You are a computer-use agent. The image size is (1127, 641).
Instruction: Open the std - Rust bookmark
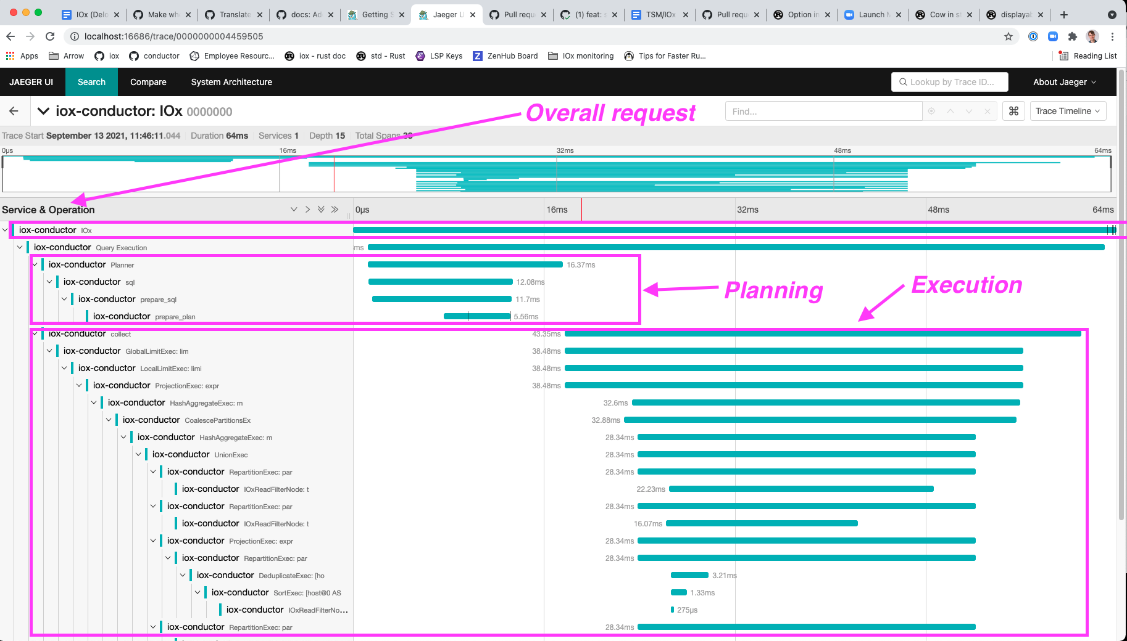[x=380, y=55]
